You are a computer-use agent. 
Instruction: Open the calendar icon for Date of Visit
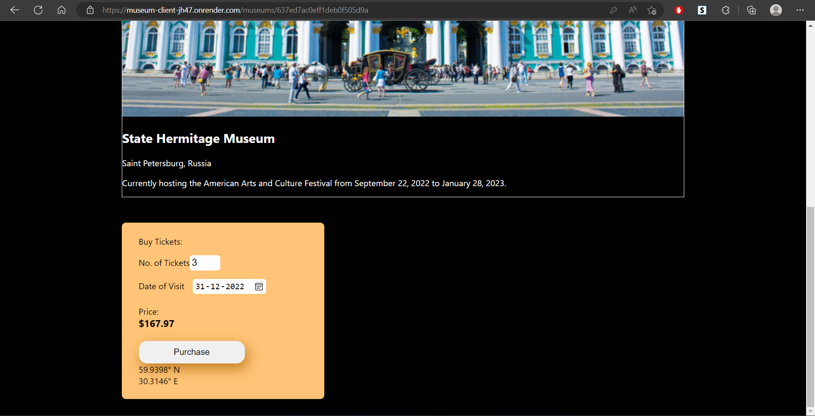click(259, 287)
